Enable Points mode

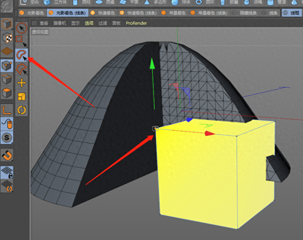(7, 66)
